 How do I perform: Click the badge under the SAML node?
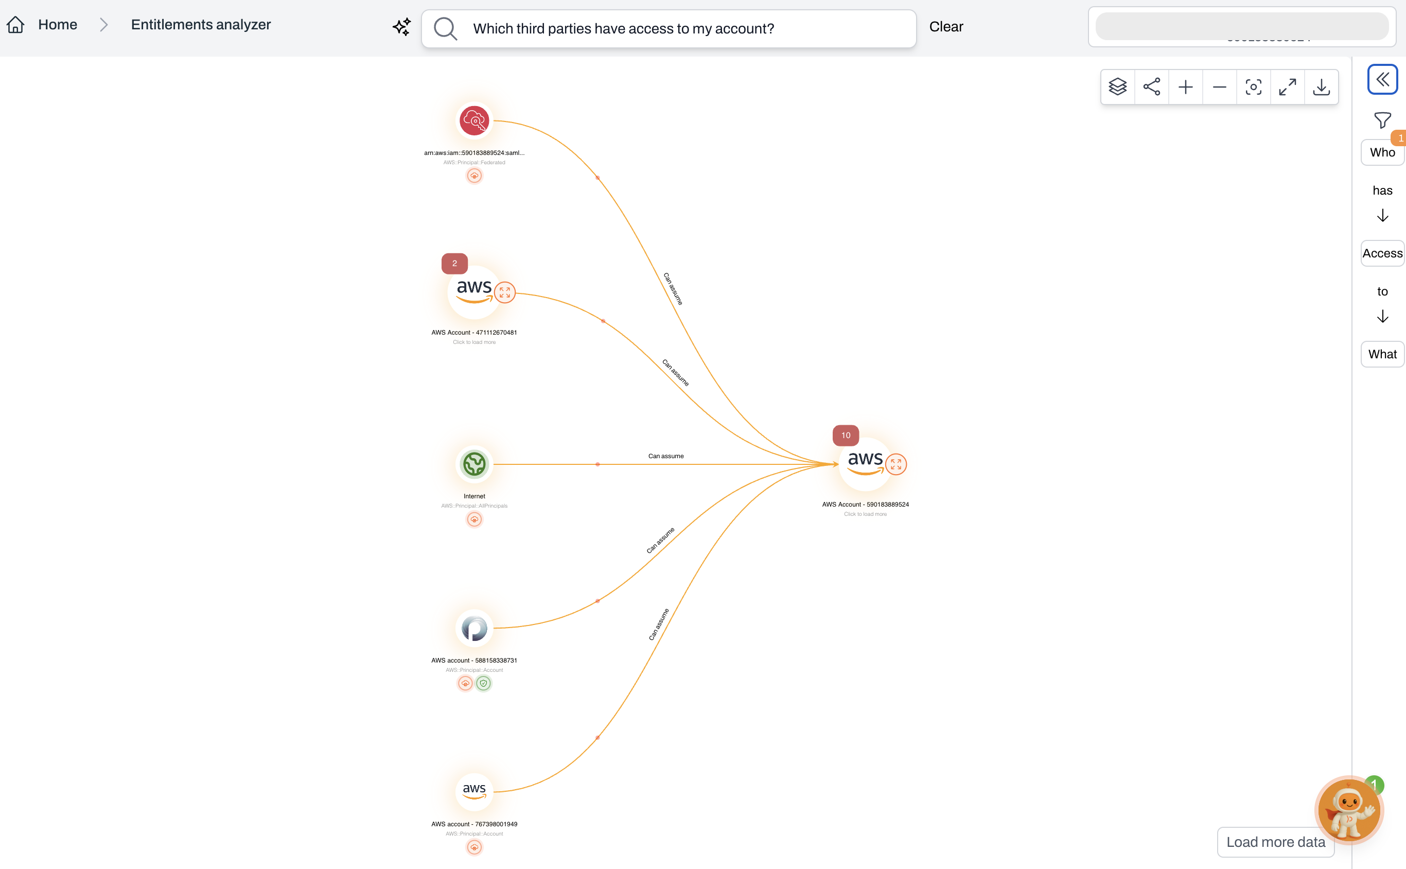pos(474,176)
